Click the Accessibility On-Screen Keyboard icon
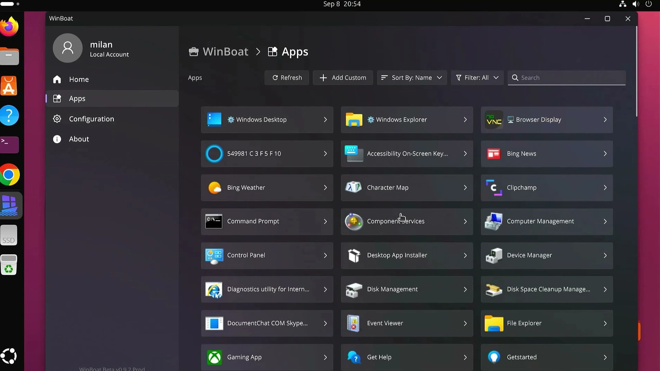 [x=354, y=154]
